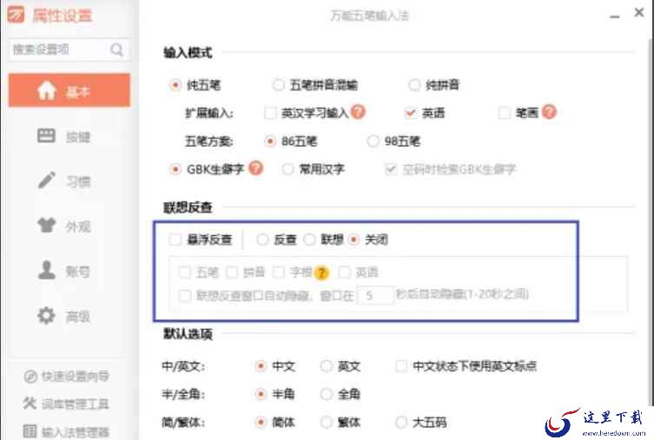
Task: Check the 字根 lookup checkbox
Action: (278, 273)
